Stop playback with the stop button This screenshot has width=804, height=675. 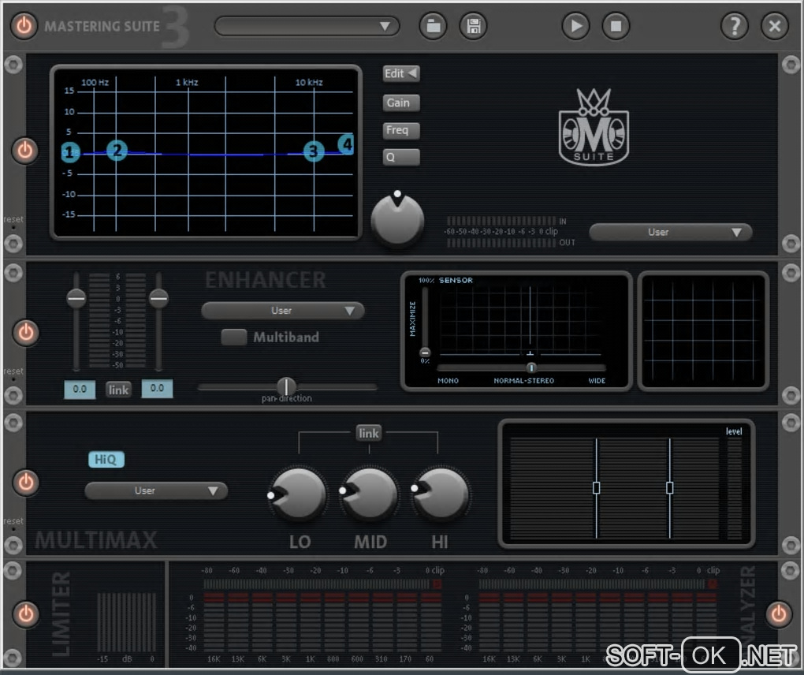pos(616,26)
